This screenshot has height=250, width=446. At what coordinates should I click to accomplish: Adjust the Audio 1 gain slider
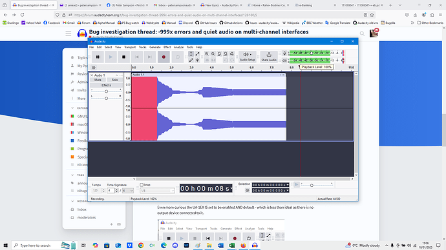tap(106, 91)
